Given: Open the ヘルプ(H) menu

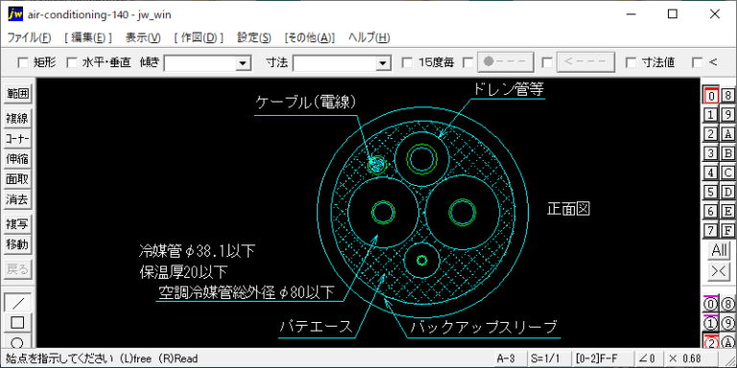Looking at the screenshot, I should 368,37.
